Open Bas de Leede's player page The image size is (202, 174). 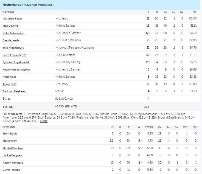tap(11, 41)
